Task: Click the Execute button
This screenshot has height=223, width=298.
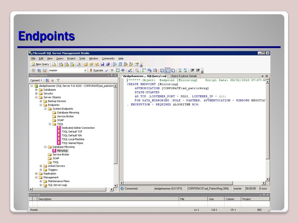Action: pyautogui.click(x=96, y=70)
